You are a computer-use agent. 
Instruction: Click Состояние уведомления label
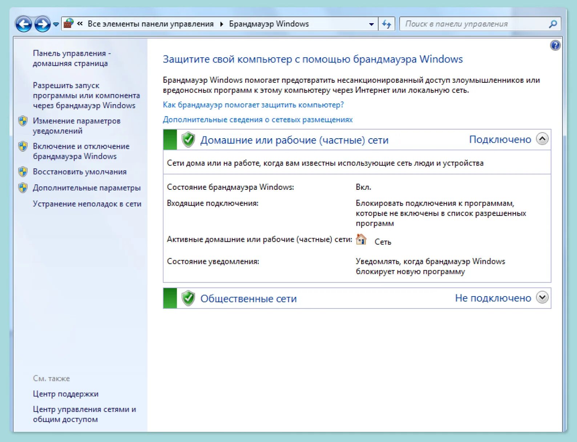(x=213, y=261)
